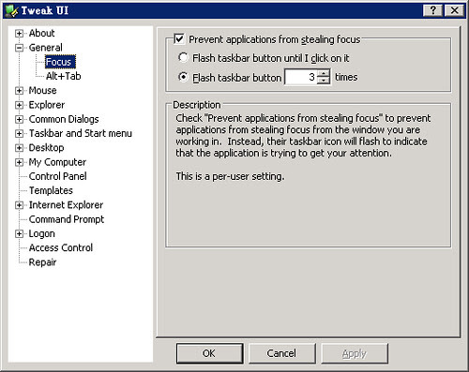This screenshot has width=469, height=372.
Task: Decrease flash count with spinner down arrow
Action: click(324, 81)
